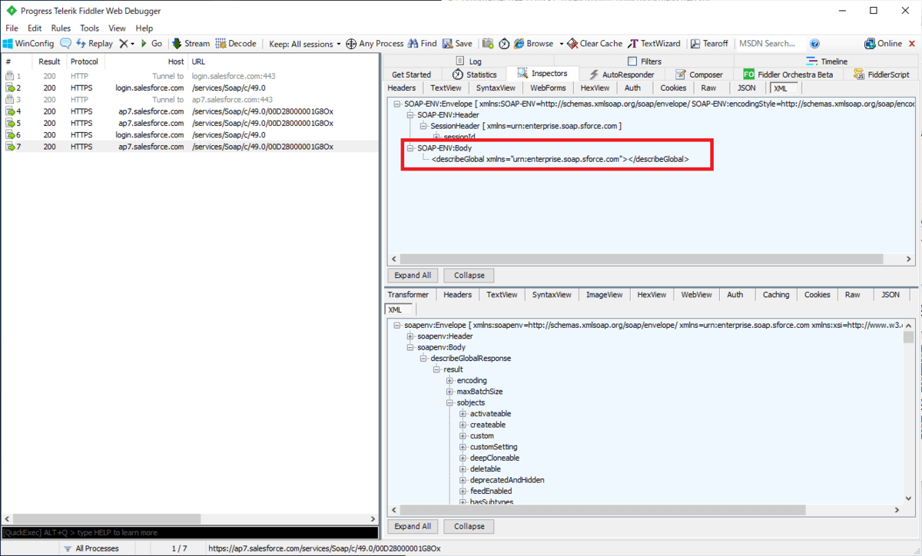Click the All Processes status bar filter
The width and height of the screenshot is (922, 556).
pyautogui.click(x=90, y=548)
